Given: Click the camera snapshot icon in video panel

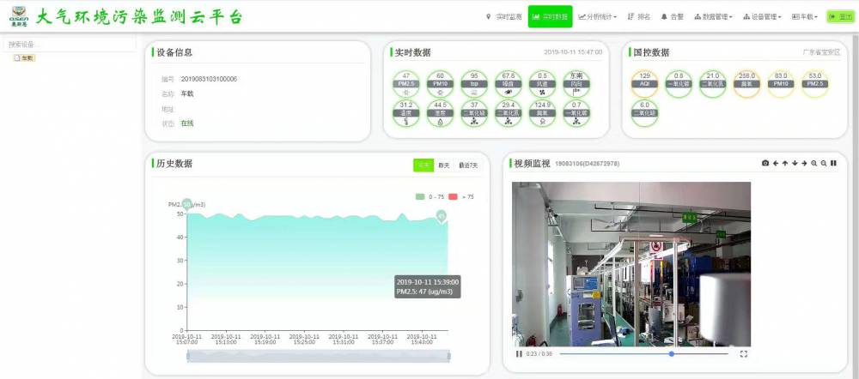Looking at the screenshot, I should point(765,163).
